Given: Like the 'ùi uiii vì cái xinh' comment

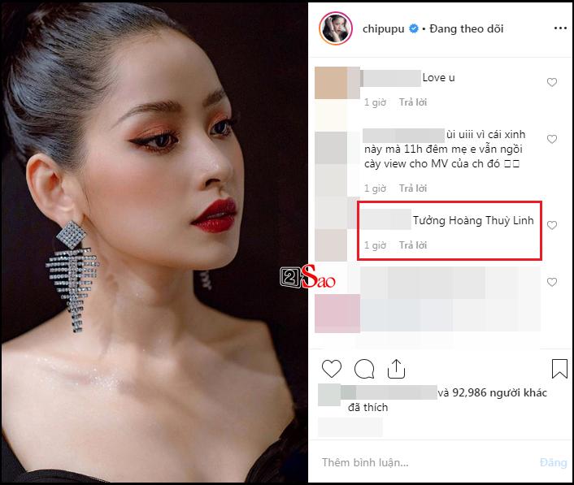Looking at the screenshot, I should pyautogui.click(x=552, y=139).
